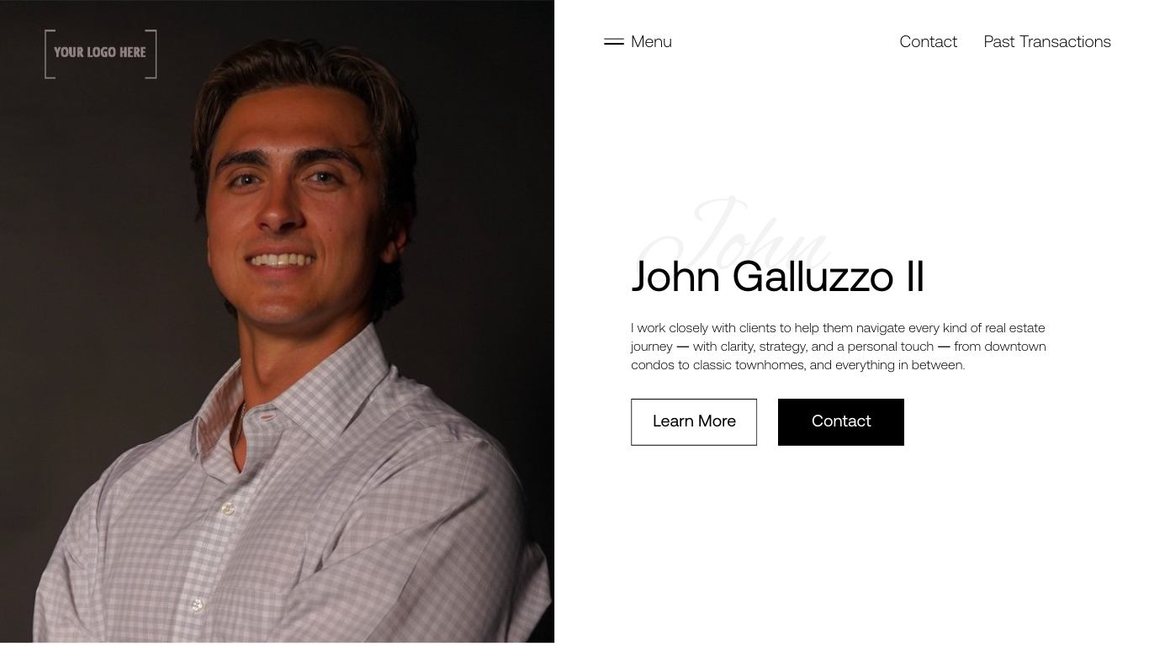Click the word Galluzzo in the heading
Image resolution: width=1149 pixels, height=646 pixels.
[x=813, y=277]
